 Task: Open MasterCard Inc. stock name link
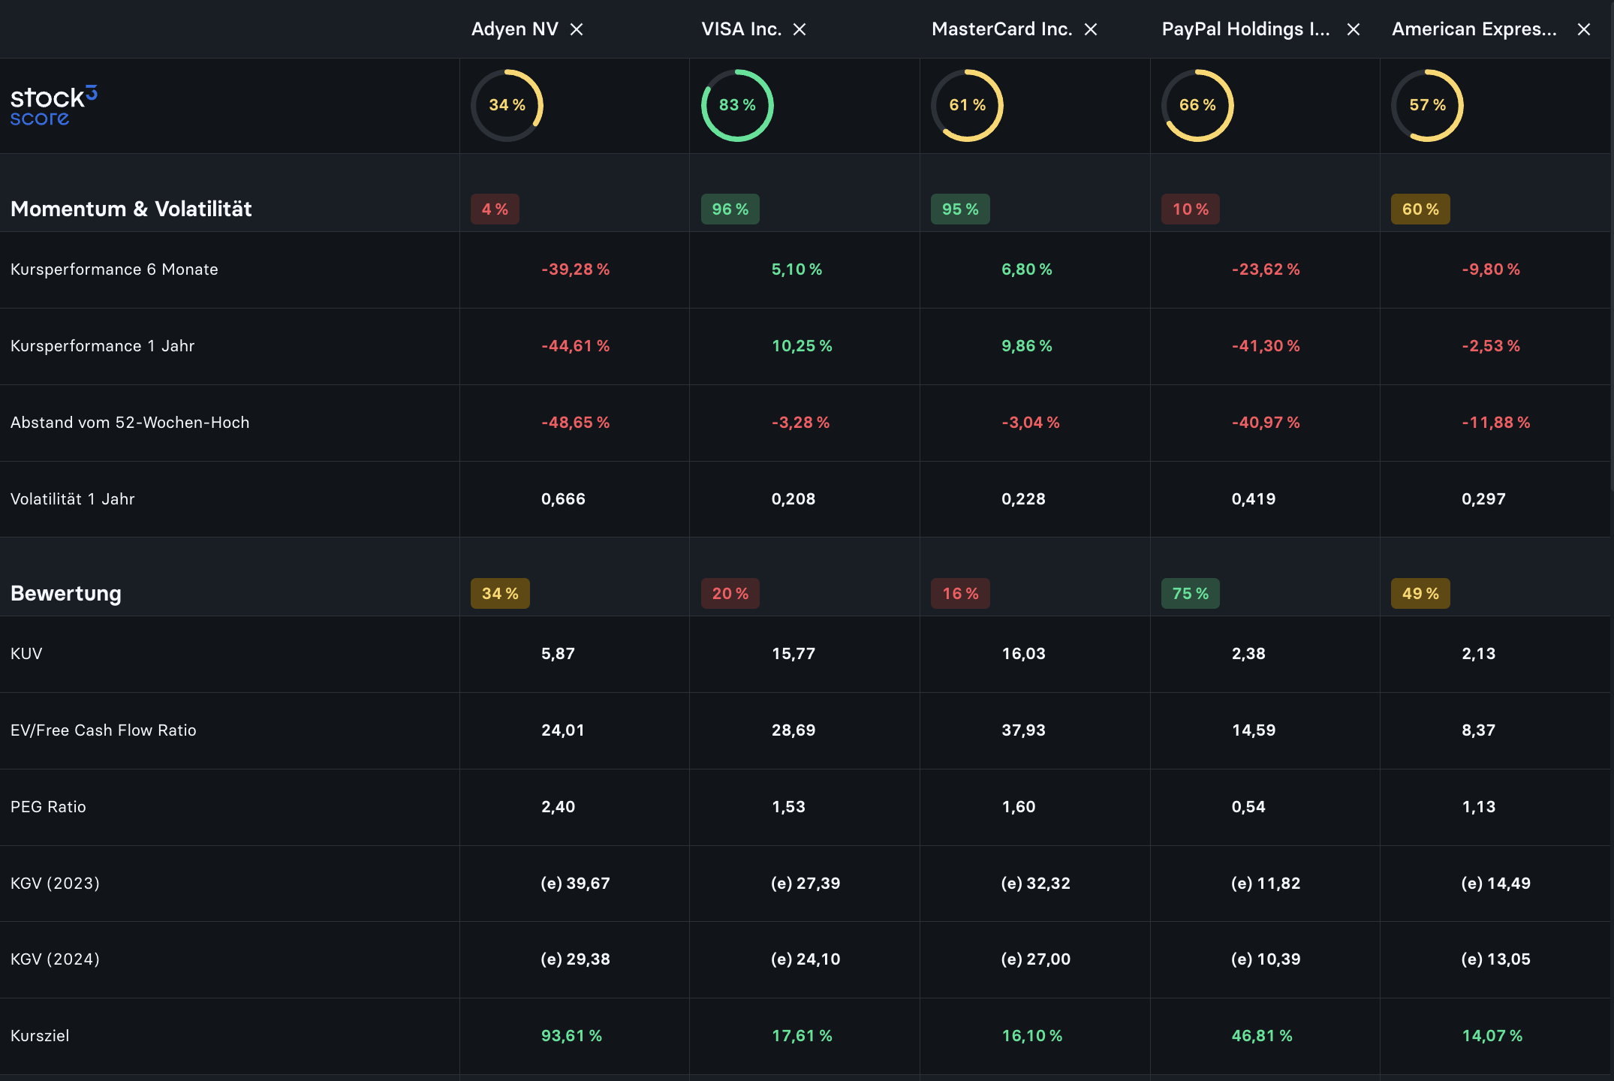1001,29
